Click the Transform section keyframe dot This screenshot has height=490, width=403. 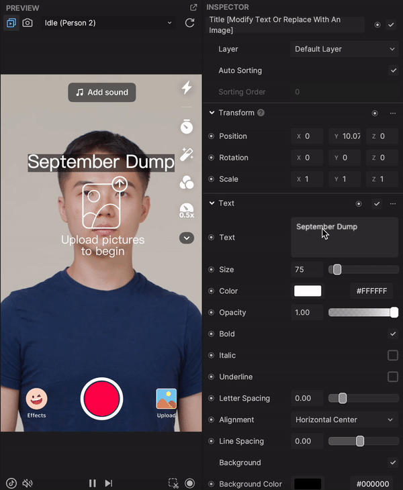pos(375,113)
